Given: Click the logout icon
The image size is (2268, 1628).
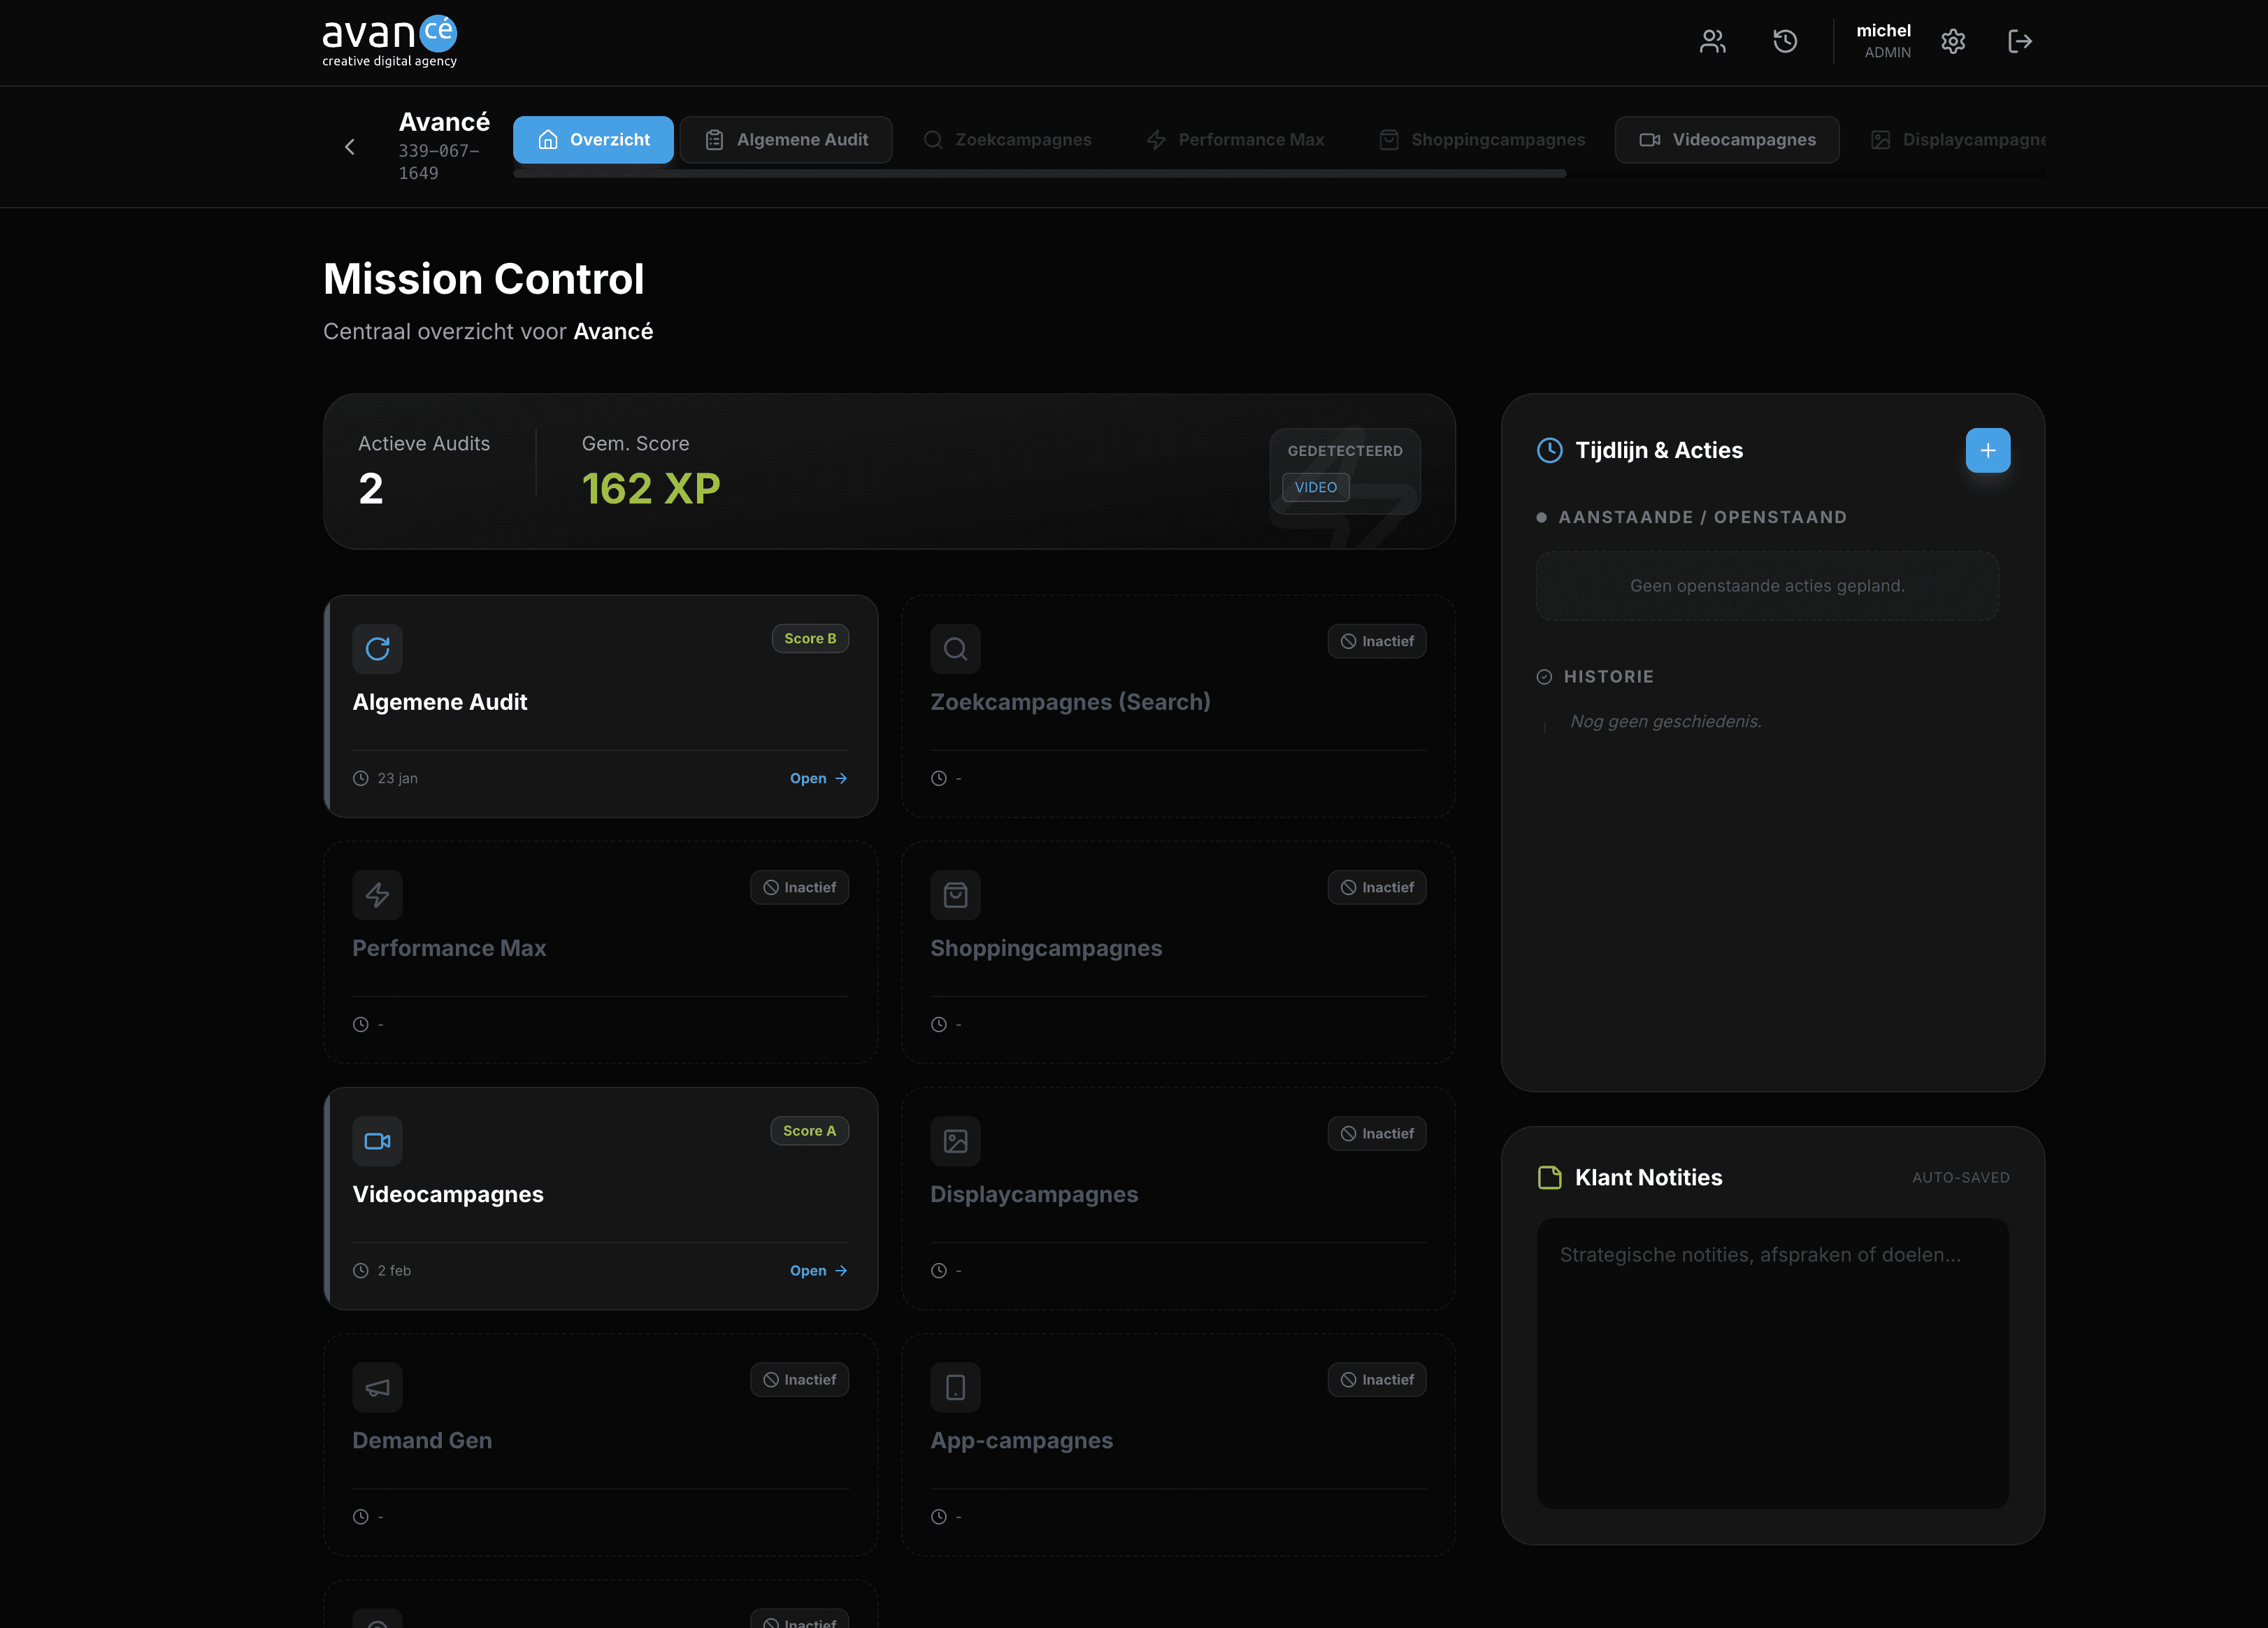Looking at the screenshot, I should tap(2020, 41).
